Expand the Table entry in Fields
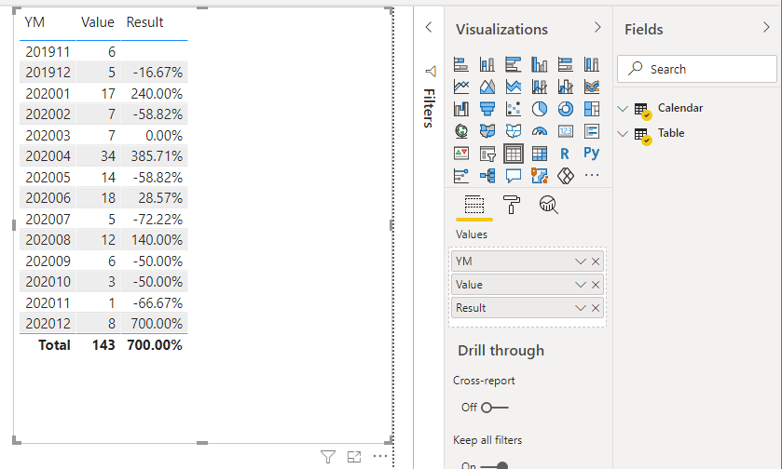Image resolution: width=782 pixels, height=469 pixels. 623,133
